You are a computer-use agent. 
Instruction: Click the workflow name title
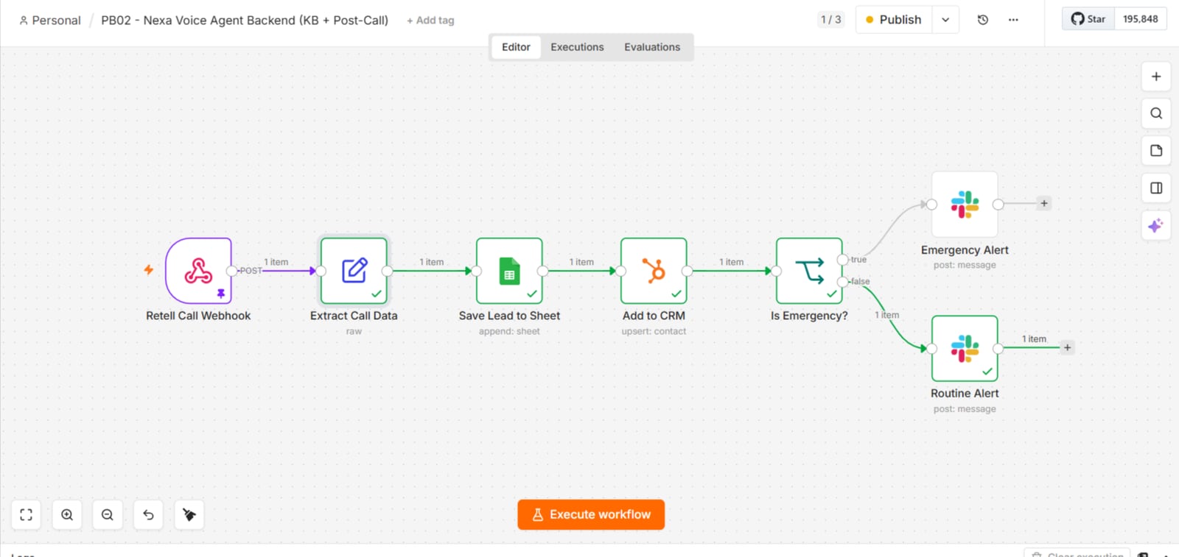pos(245,21)
